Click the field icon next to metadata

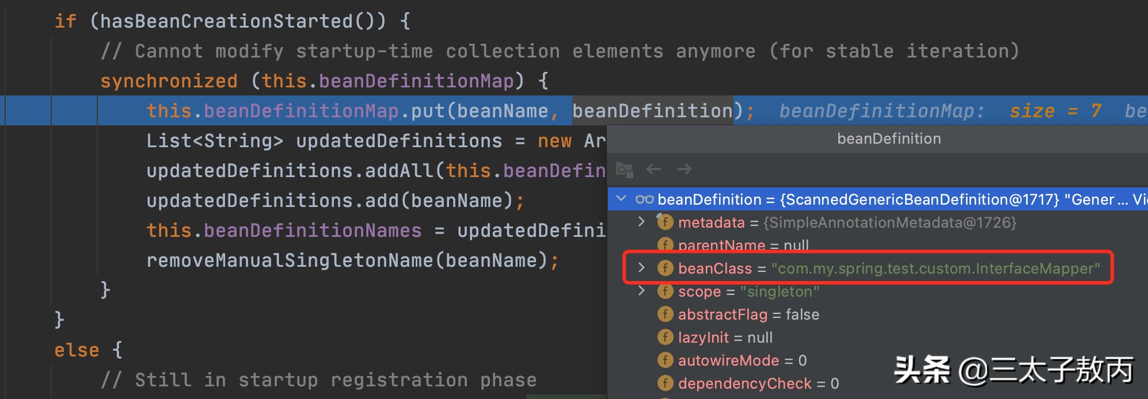click(665, 222)
